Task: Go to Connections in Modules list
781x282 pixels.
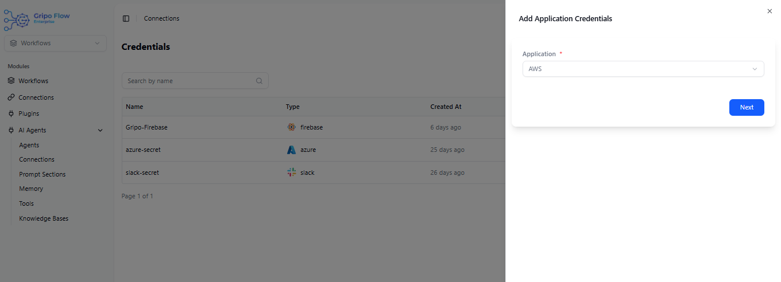Action: click(36, 97)
